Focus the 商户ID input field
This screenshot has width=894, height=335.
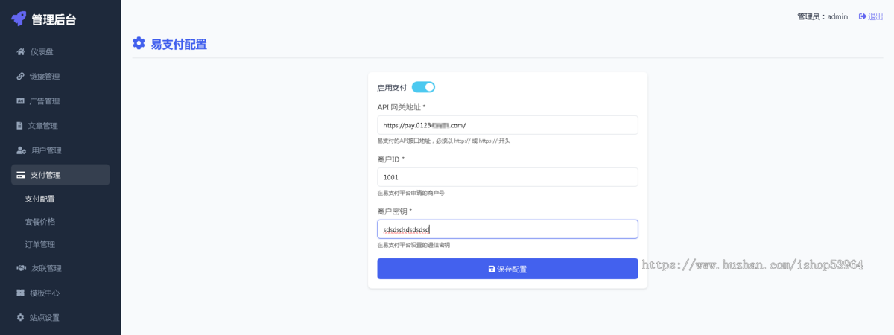(x=507, y=177)
